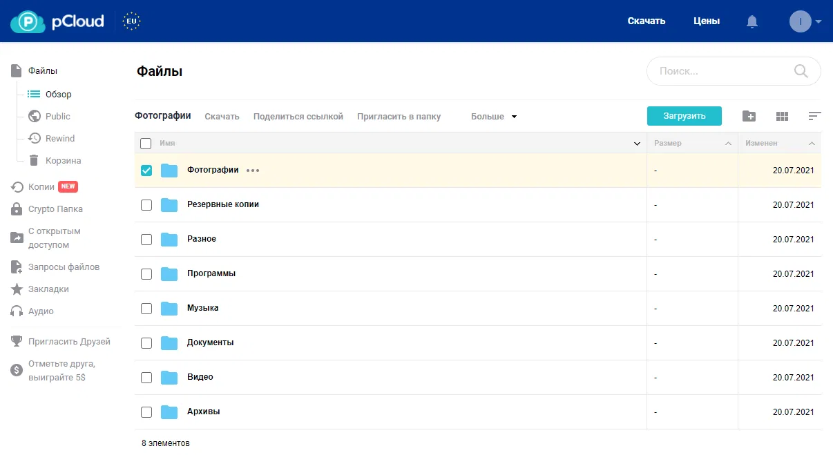Expand the Больше dropdown
Image resolution: width=833 pixels, height=455 pixels.
click(x=494, y=117)
